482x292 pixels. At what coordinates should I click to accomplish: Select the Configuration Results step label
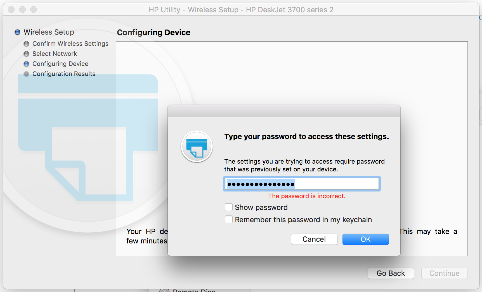tap(64, 74)
